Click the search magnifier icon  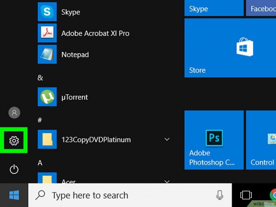pyautogui.click(x=40, y=195)
